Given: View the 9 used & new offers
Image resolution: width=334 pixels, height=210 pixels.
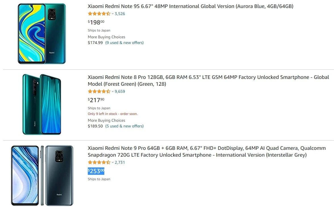Looking at the screenshot, I should [124, 43].
